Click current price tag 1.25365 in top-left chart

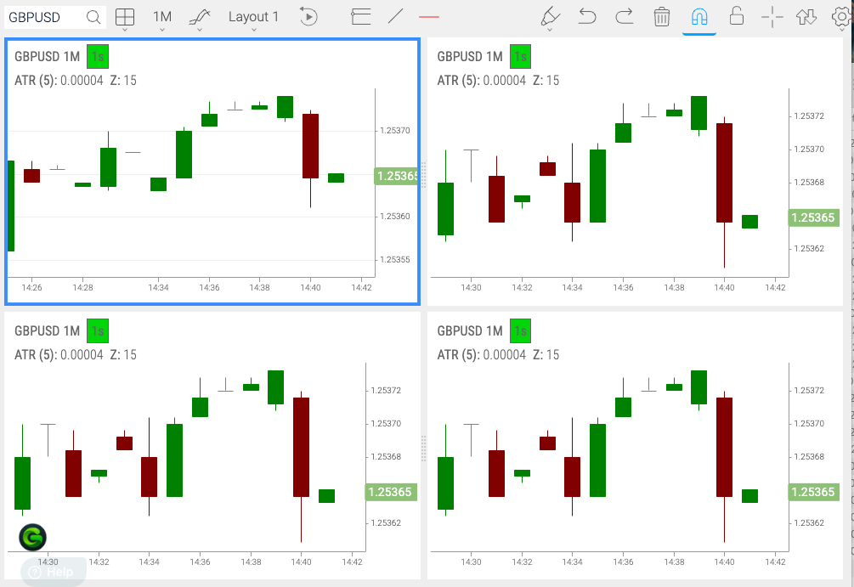pyautogui.click(x=397, y=177)
